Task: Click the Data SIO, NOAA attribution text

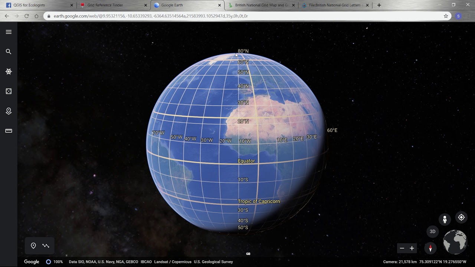Action: coord(104,262)
